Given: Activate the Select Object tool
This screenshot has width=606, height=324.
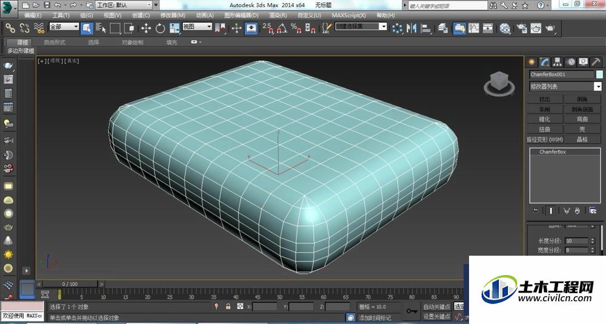Looking at the screenshot, I should (87, 28).
